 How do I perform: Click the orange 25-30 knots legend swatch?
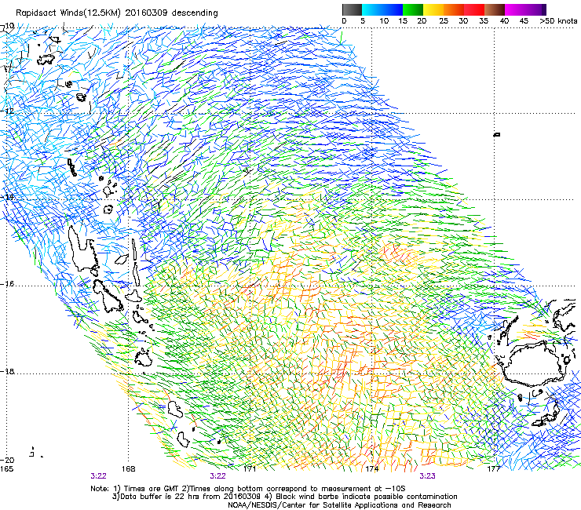(x=454, y=9)
